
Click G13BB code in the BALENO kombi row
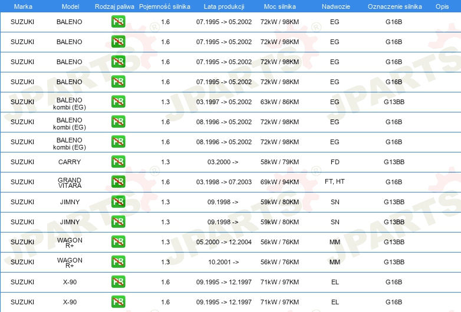point(394,102)
